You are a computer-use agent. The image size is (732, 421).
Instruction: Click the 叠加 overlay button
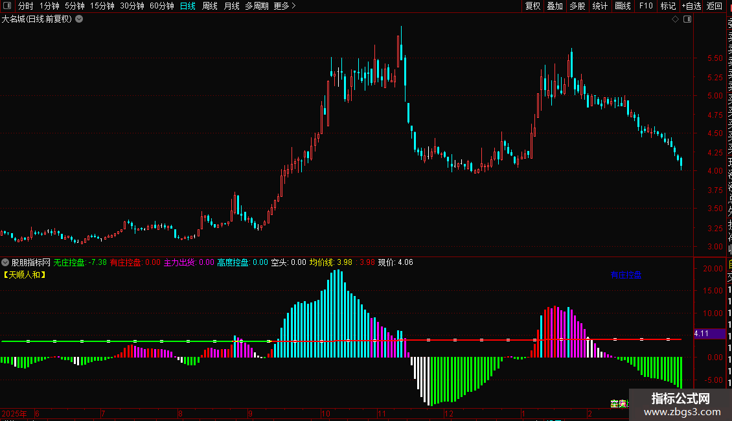tap(555, 6)
